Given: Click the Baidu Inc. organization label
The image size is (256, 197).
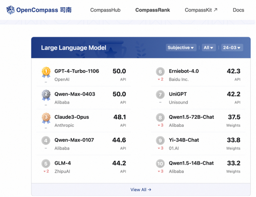Looking at the screenshot, I should pos(178,80).
